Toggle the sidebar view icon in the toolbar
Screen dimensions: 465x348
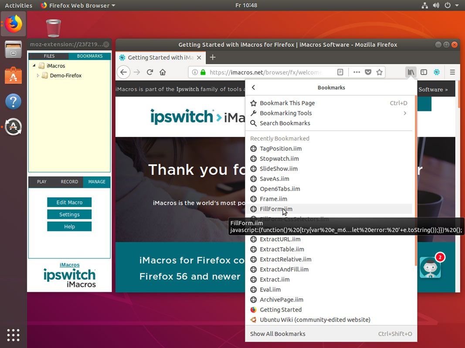pyautogui.click(x=424, y=72)
